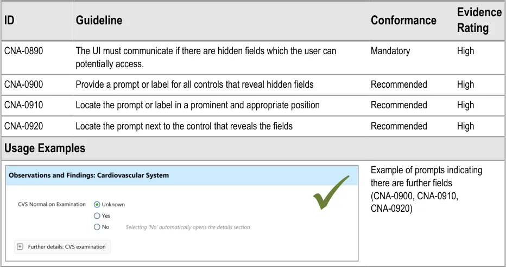
Task: Select the Yes radio option
Action: click(x=97, y=216)
